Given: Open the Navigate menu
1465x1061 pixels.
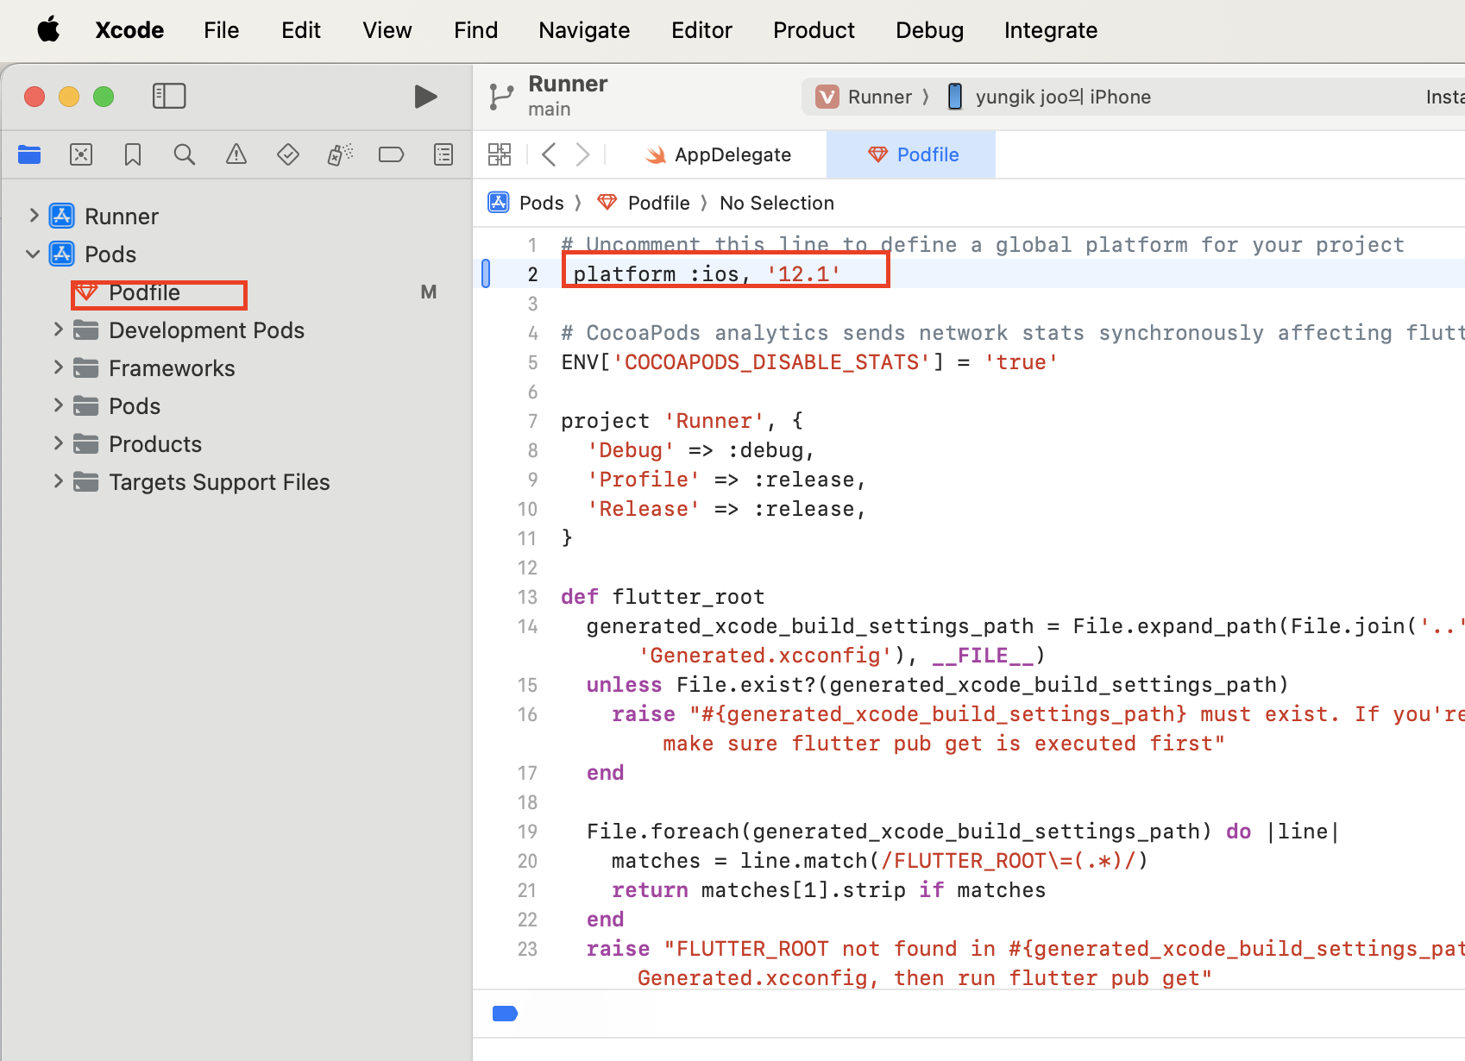Looking at the screenshot, I should pyautogui.click(x=584, y=30).
